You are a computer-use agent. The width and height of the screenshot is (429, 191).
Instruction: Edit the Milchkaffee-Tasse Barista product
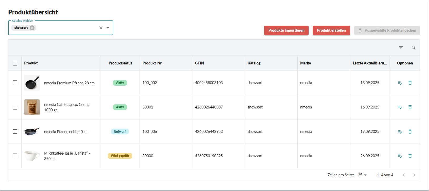point(400,156)
